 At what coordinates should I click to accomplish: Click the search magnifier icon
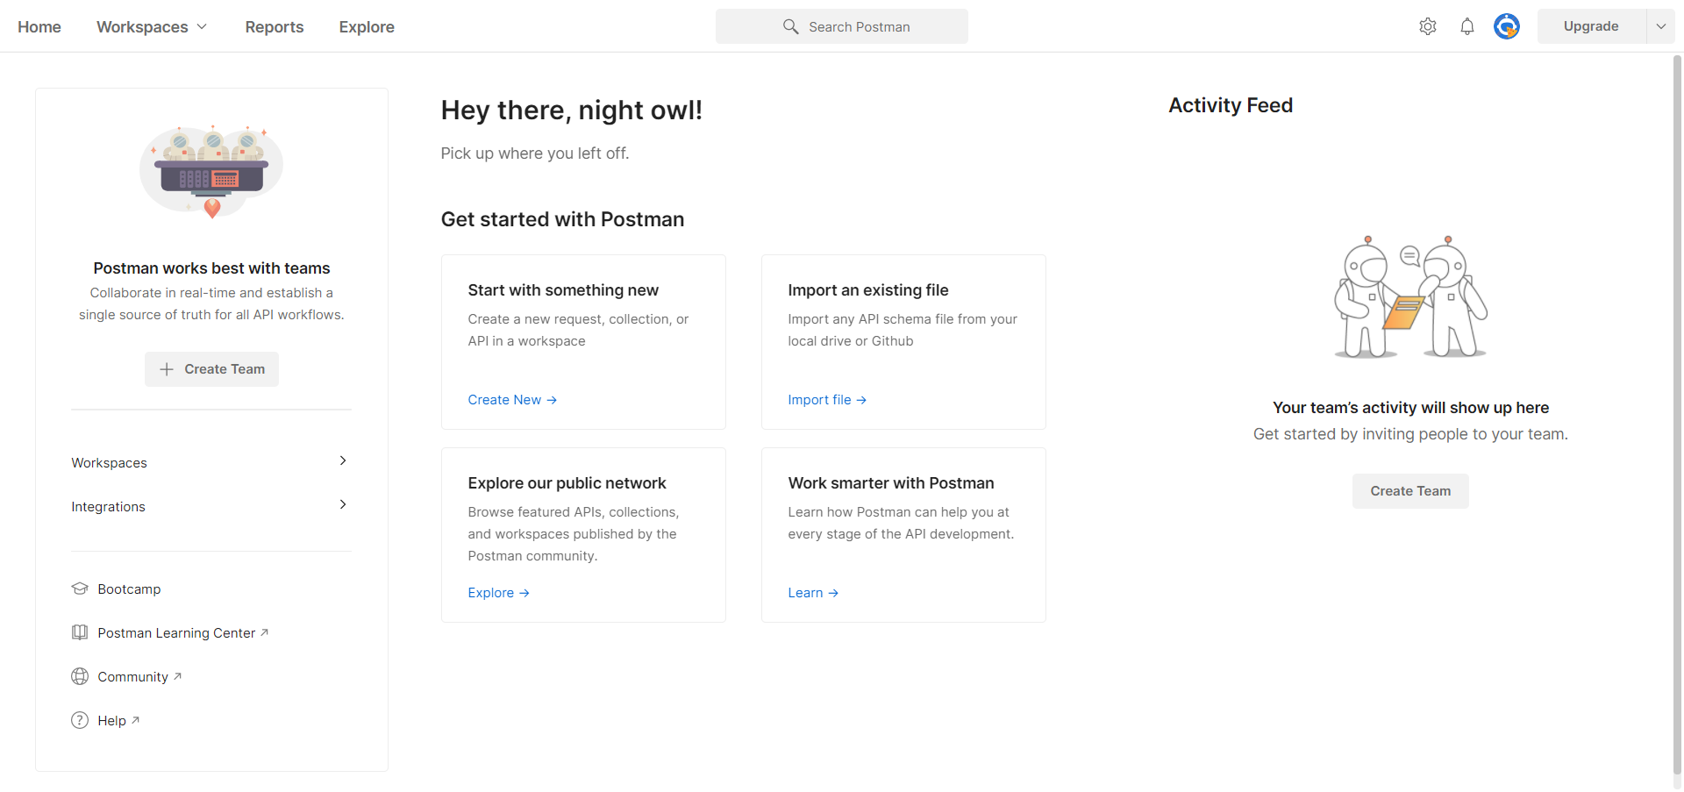[x=790, y=26]
